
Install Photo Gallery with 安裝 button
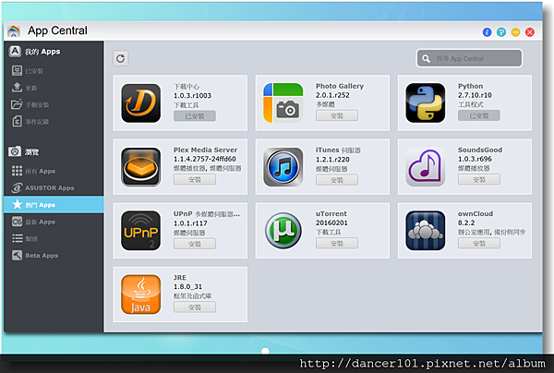pos(337,115)
